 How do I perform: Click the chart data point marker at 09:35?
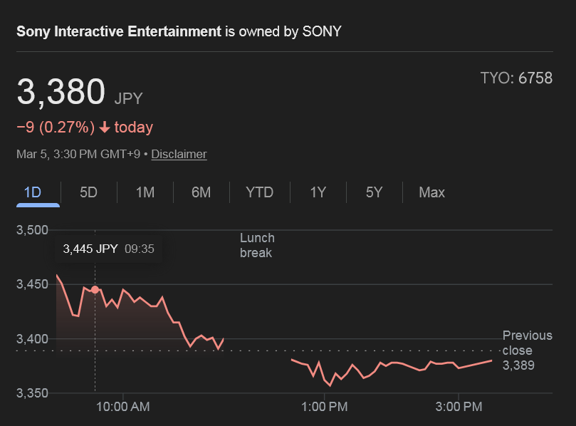tap(95, 290)
